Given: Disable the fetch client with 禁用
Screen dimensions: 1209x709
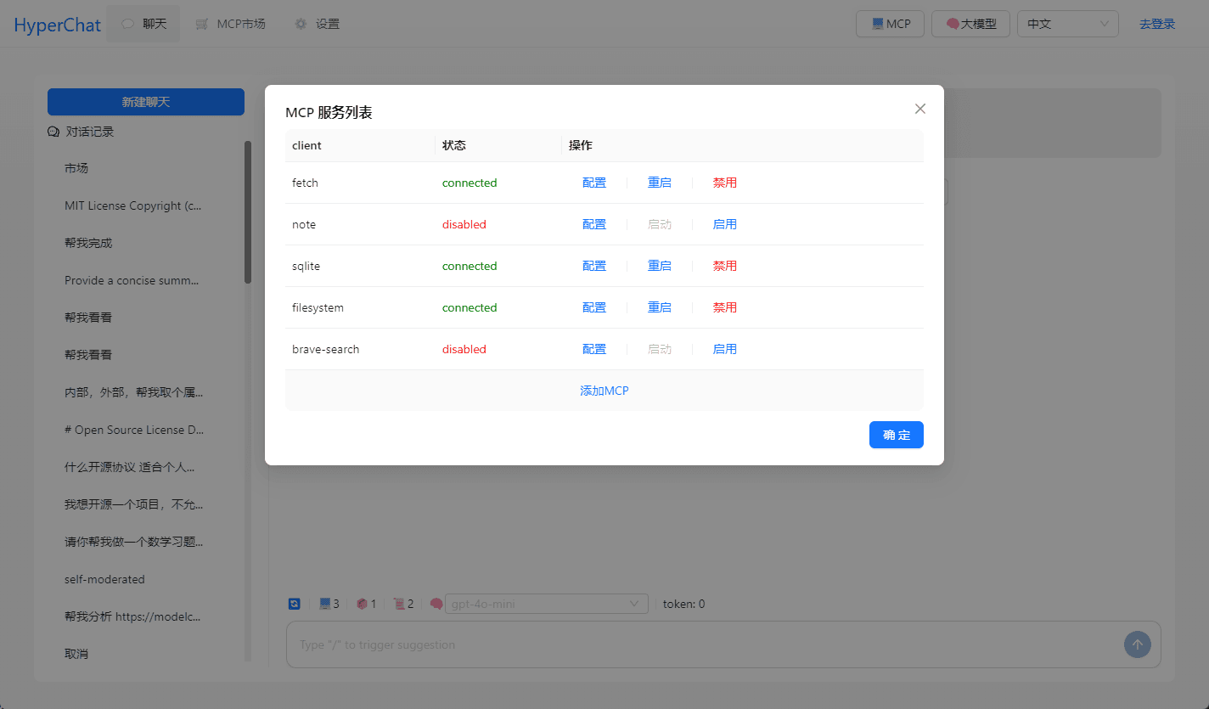Looking at the screenshot, I should (x=725, y=183).
